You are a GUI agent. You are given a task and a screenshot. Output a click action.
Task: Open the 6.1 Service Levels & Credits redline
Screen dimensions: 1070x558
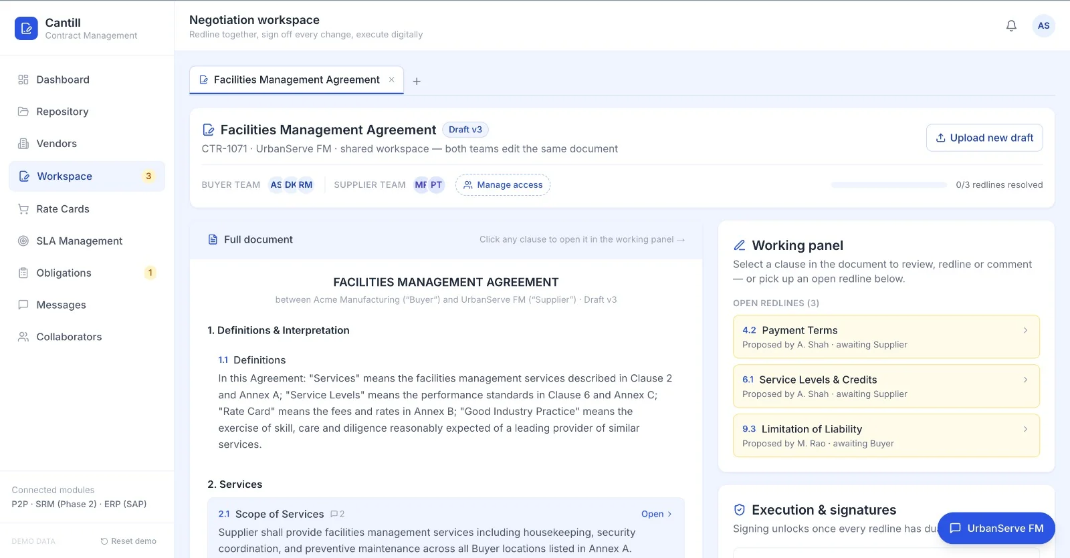tap(886, 386)
